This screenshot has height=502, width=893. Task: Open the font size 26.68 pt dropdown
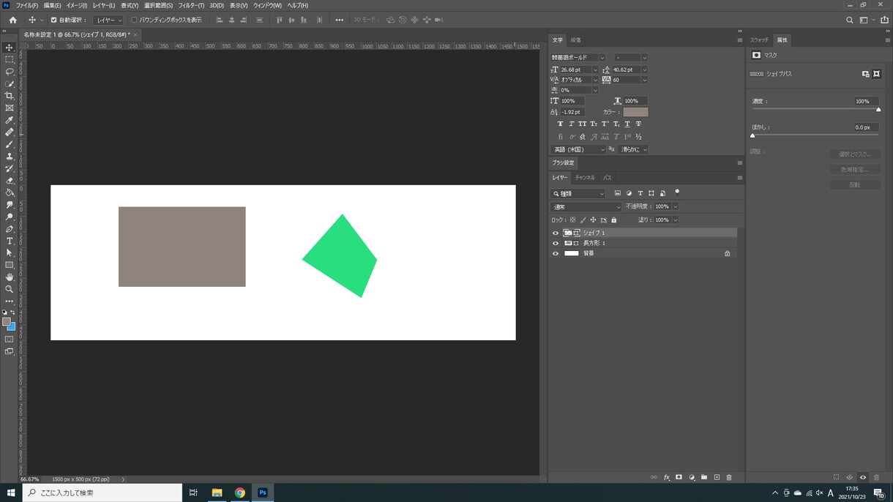point(595,70)
